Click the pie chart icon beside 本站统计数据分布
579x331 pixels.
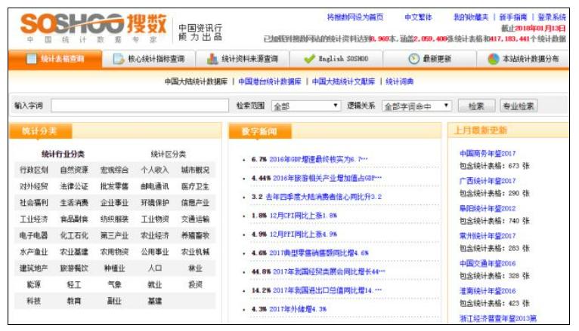(494, 59)
